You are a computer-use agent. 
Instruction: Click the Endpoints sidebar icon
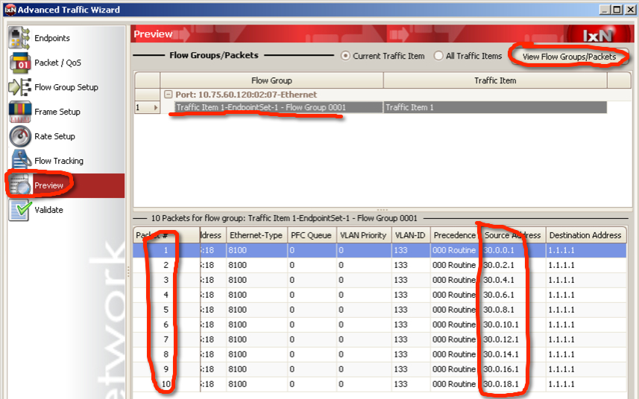[19, 38]
